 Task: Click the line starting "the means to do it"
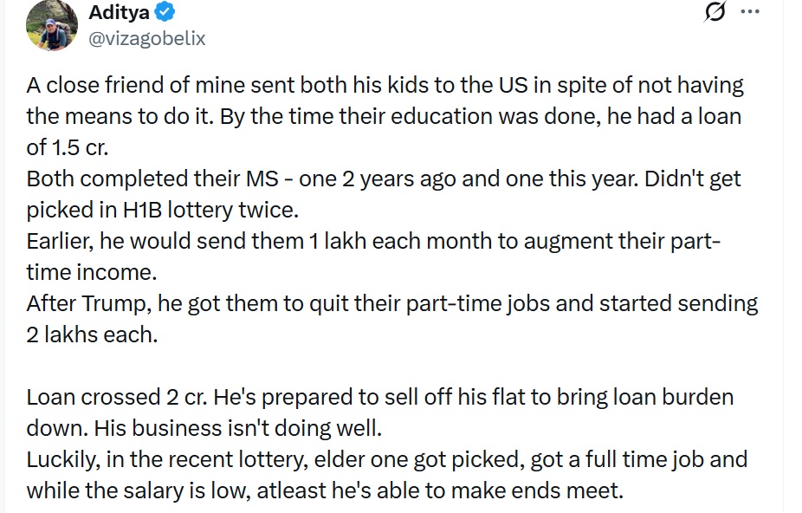pyautogui.click(x=384, y=116)
